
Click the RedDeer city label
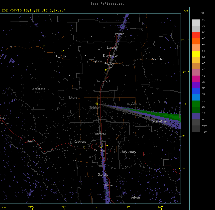click(x=110, y=64)
